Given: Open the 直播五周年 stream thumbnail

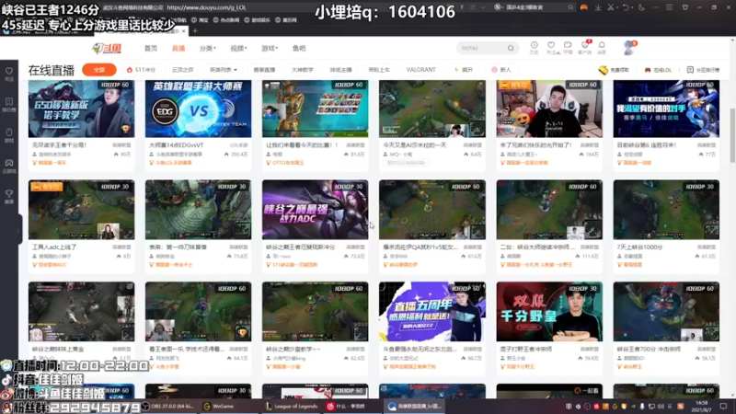Looking at the screenshot, I should pyautogui.click(x=431, y=312).
